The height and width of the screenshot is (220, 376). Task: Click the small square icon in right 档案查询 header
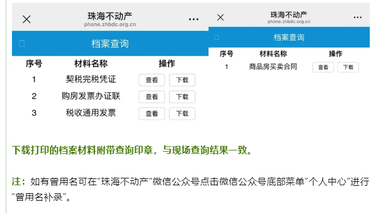(x=216, y=38)
